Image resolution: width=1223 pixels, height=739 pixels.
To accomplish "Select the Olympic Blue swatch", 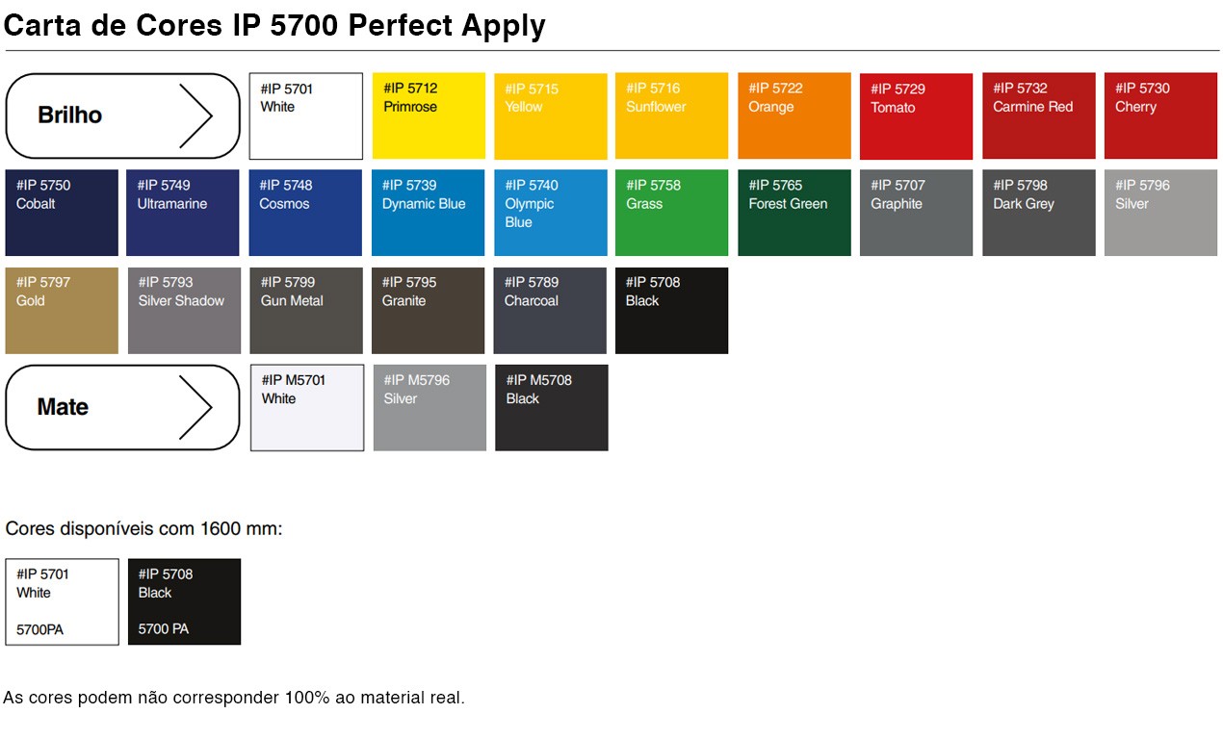I will coord(550,213).
